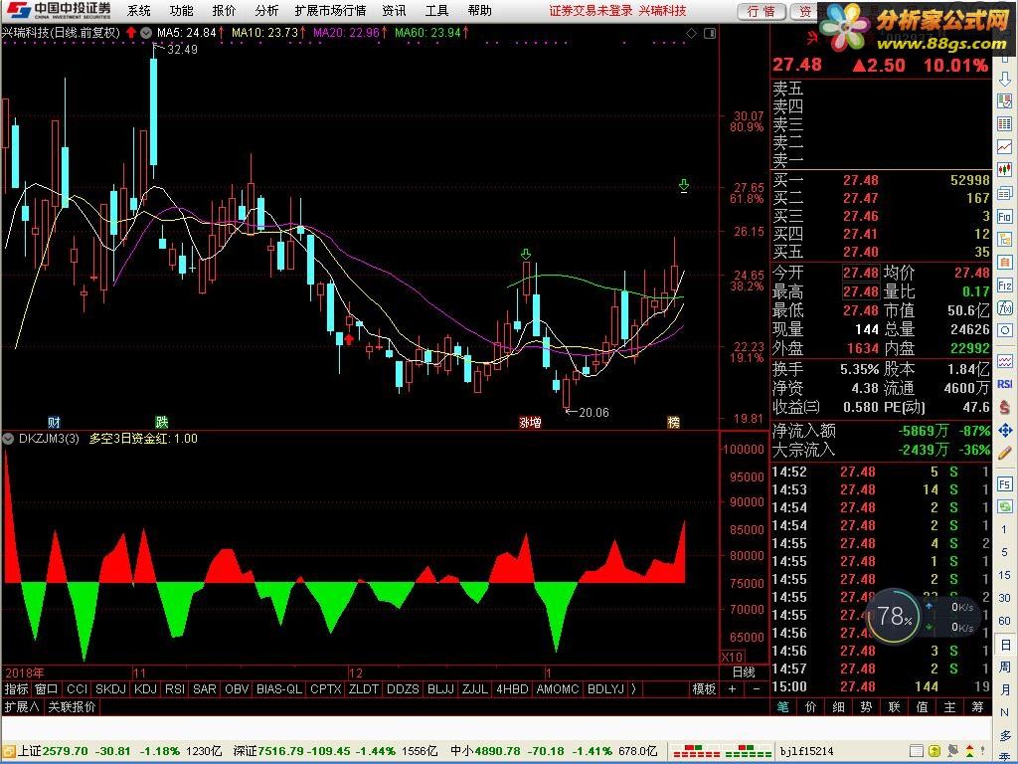
Task: Open the 工具 menu
Action: [x=437, y=11]
